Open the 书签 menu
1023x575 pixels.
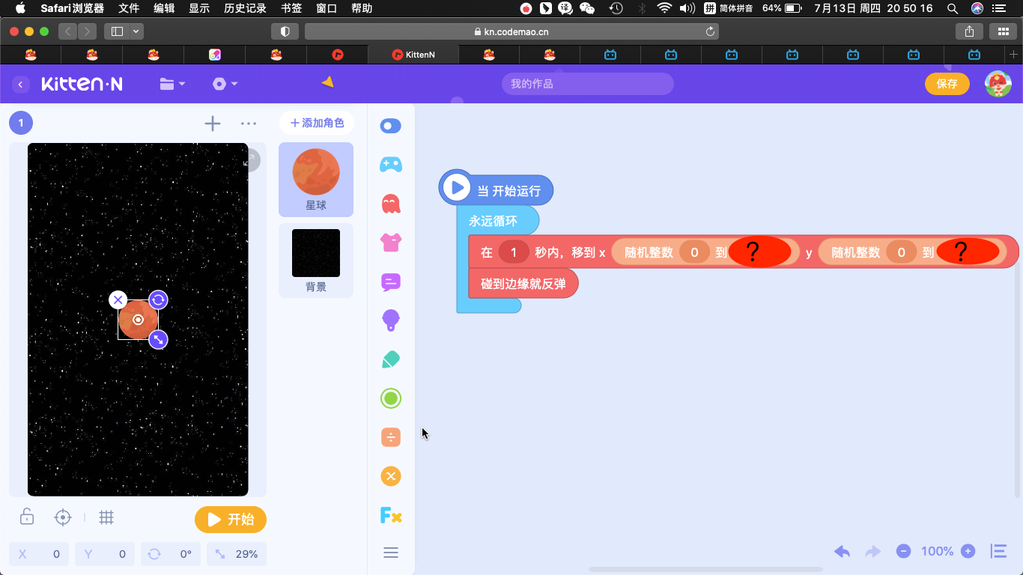[291, 8]
